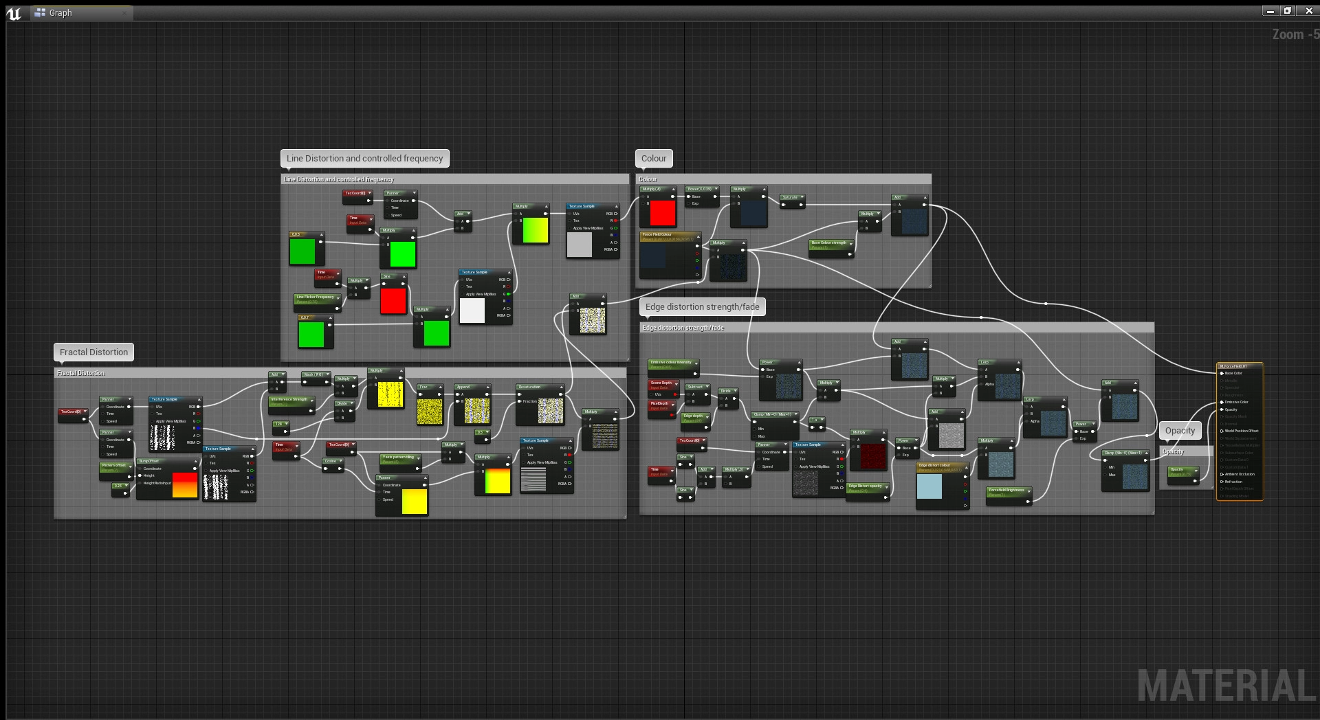Click the World Position Offset input pin
The width and height of the screenshot is (1320, 720).
[x=1222, y=431]
